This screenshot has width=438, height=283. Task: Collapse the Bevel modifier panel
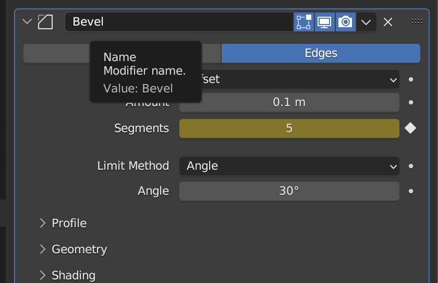(x=27, y=22)
